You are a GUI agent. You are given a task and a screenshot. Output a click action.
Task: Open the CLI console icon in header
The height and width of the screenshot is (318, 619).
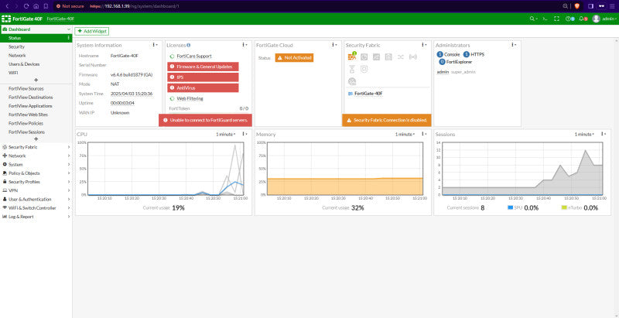click(545, 19)
